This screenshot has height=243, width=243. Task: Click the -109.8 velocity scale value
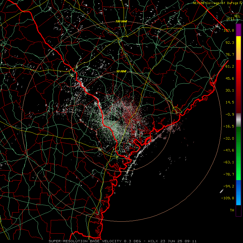(x=228, y=198)
